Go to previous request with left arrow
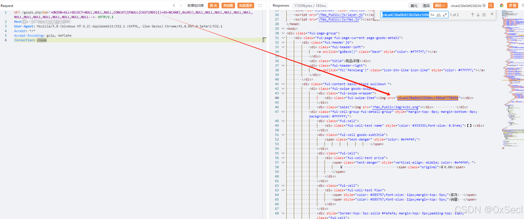Screen dimensions: 524x219 [x=174, y=5]
